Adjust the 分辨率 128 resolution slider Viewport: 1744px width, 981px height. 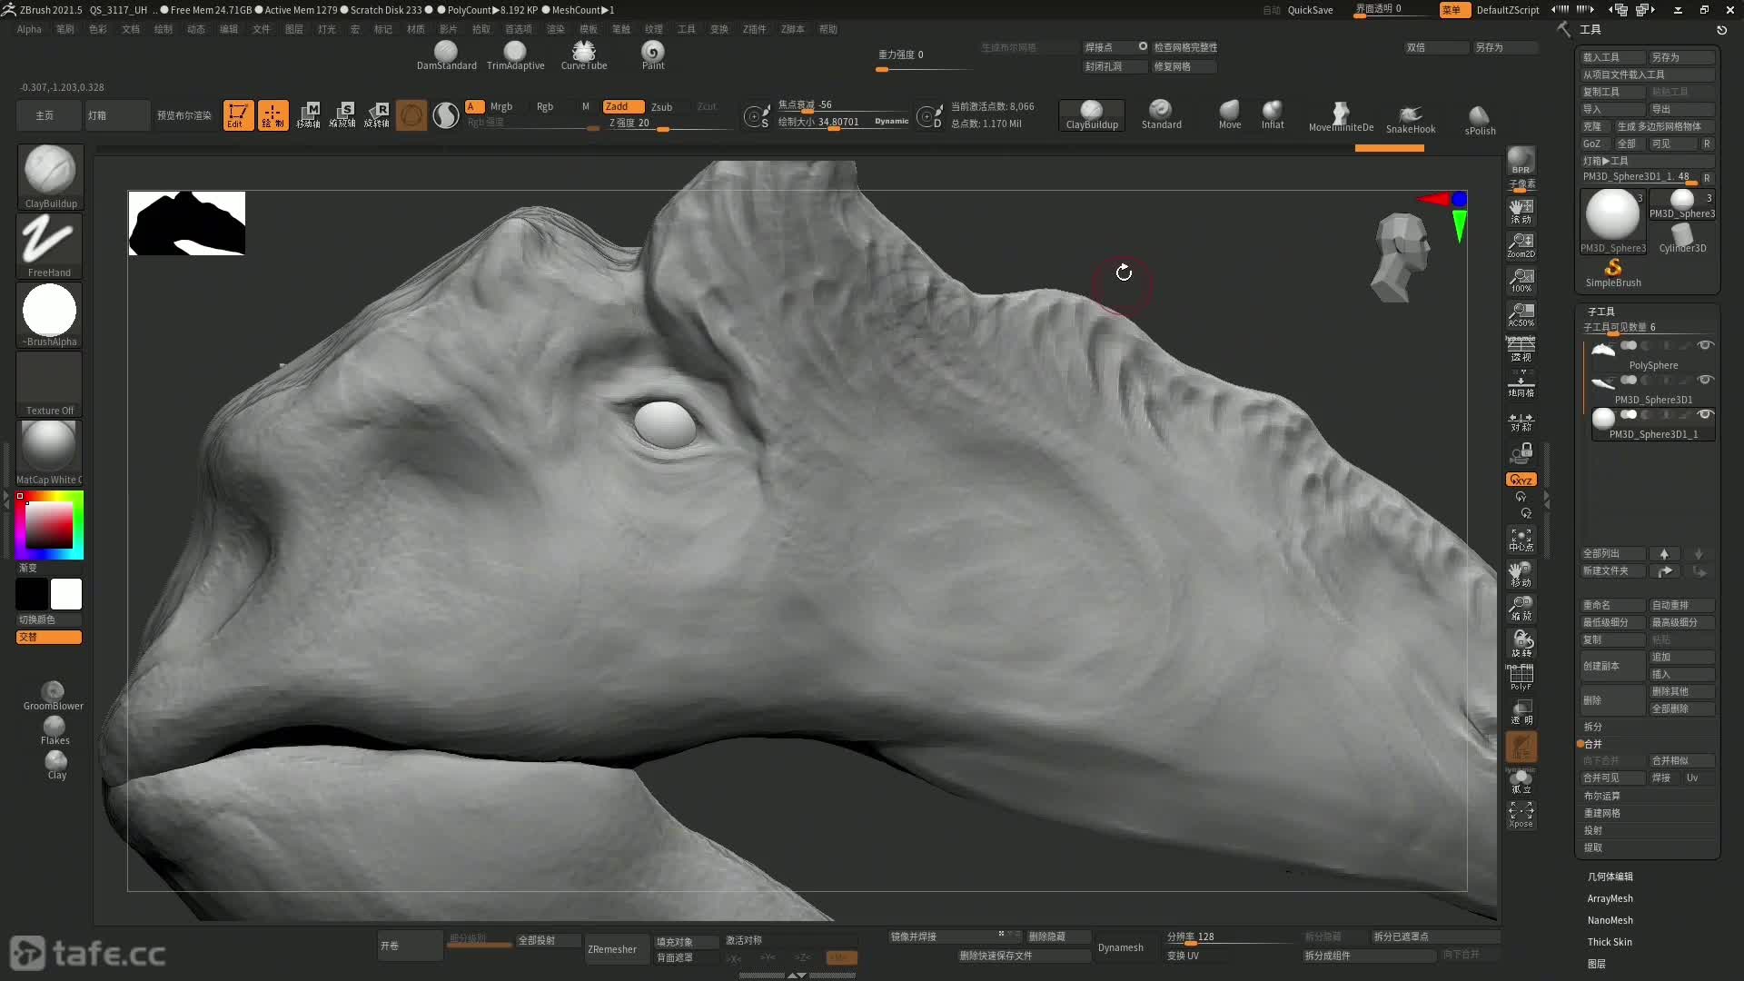point(1231,936)
